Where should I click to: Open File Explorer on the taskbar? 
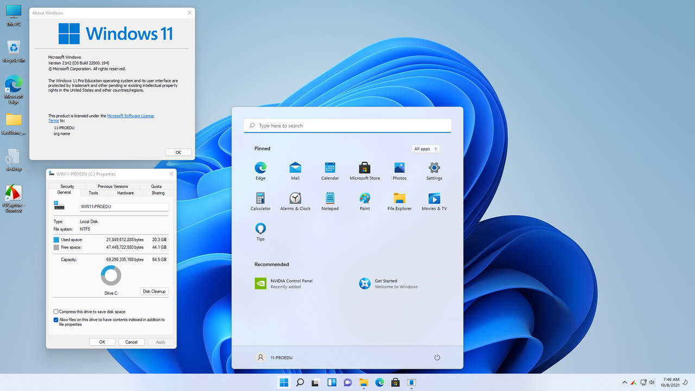click(x=363, y=382)
